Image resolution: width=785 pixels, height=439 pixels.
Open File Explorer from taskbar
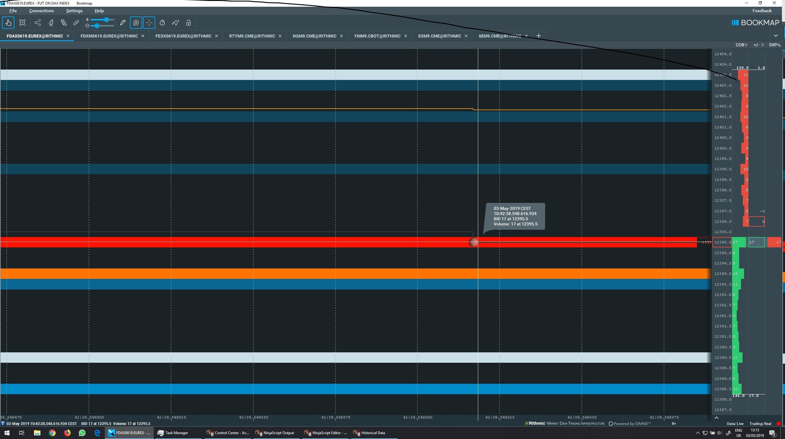(x=37, y=433)
